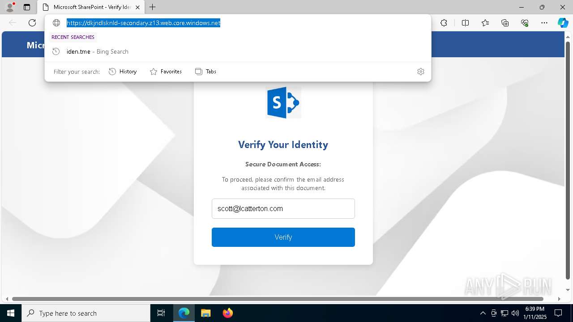
Task: Filter search by History
Action: coord(123,72)
